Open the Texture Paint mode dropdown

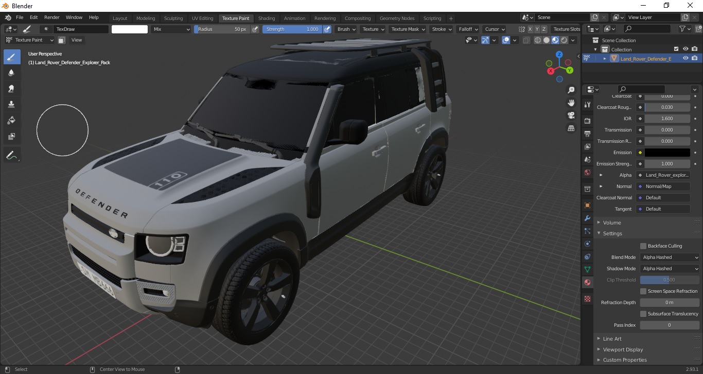click(x=29, y=40)
